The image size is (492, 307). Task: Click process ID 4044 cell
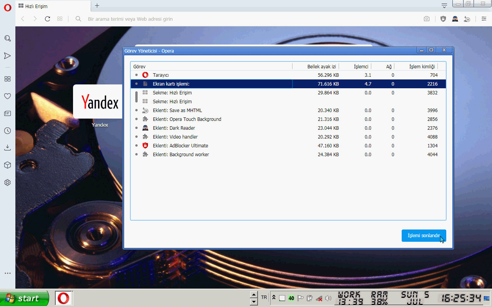(432, 155)
